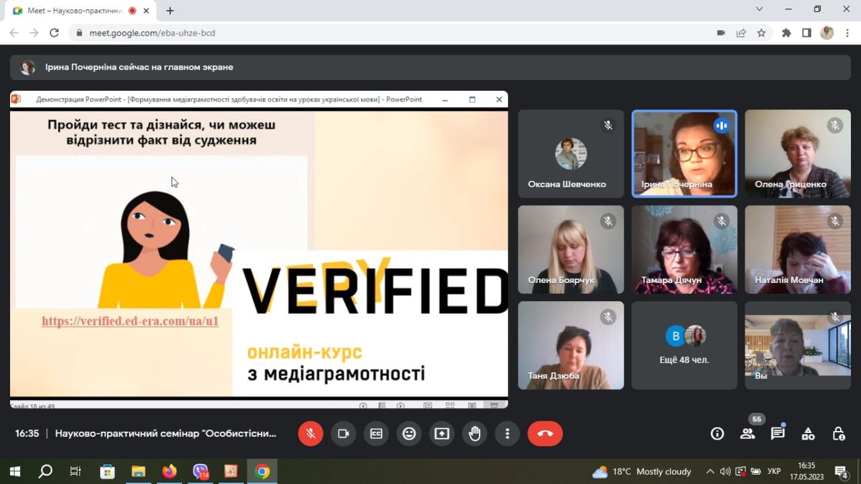861x484 pixels.
Task: Click the camera permission icon in address bar
Action: pos(721,33)
